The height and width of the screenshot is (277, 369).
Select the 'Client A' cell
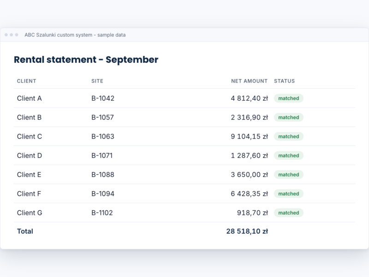point(29,98)
